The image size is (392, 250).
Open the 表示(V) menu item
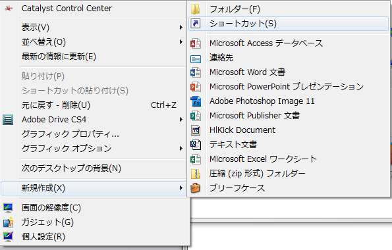click(94, 27)
